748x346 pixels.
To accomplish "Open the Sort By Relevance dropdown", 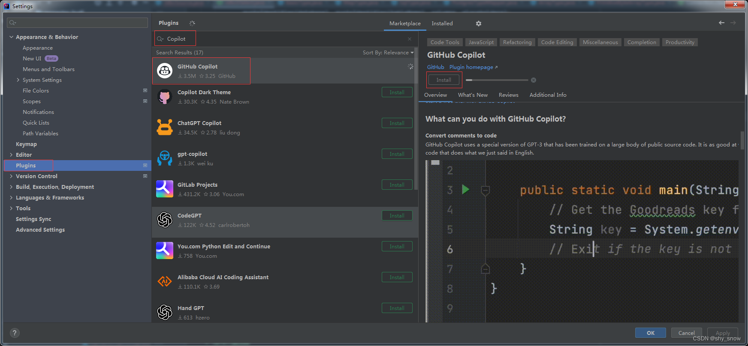I will click(x=388, y=53).
